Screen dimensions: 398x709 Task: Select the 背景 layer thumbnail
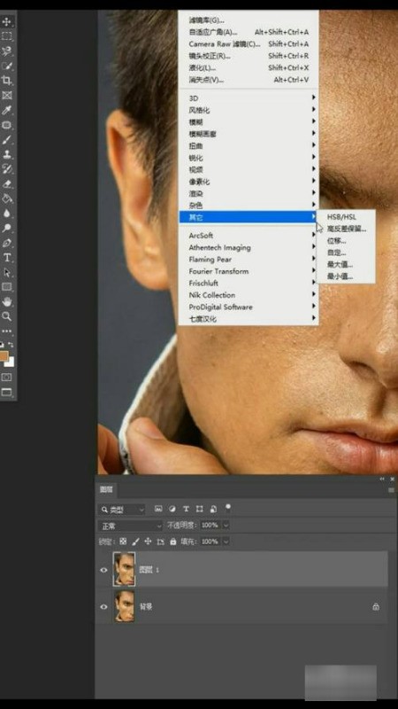(x=124, y=606)
